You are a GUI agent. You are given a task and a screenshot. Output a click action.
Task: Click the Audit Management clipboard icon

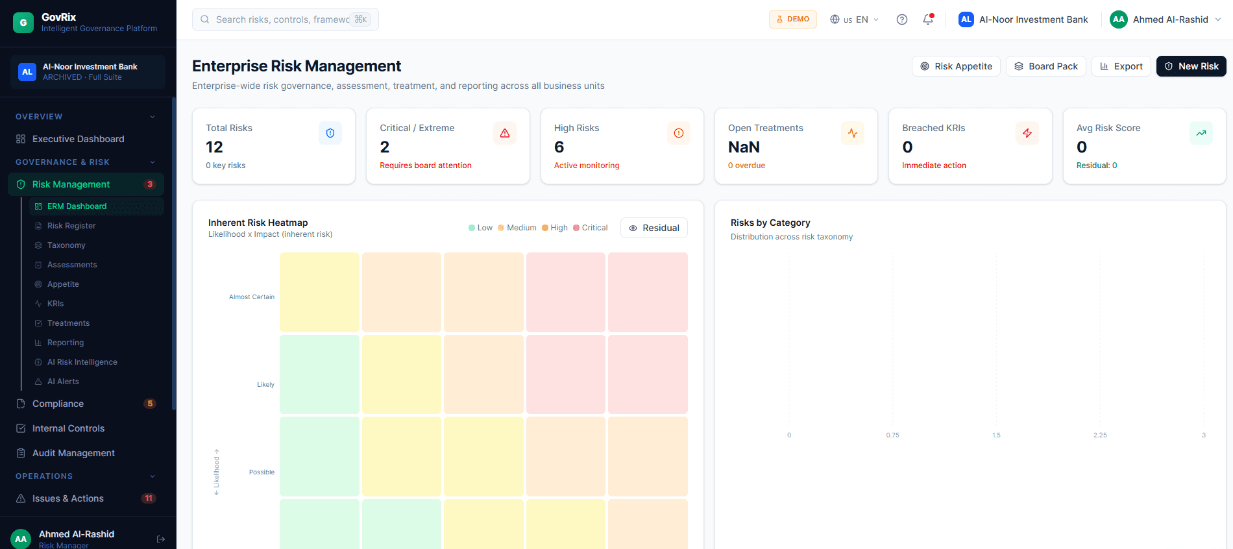coord(21,453)
